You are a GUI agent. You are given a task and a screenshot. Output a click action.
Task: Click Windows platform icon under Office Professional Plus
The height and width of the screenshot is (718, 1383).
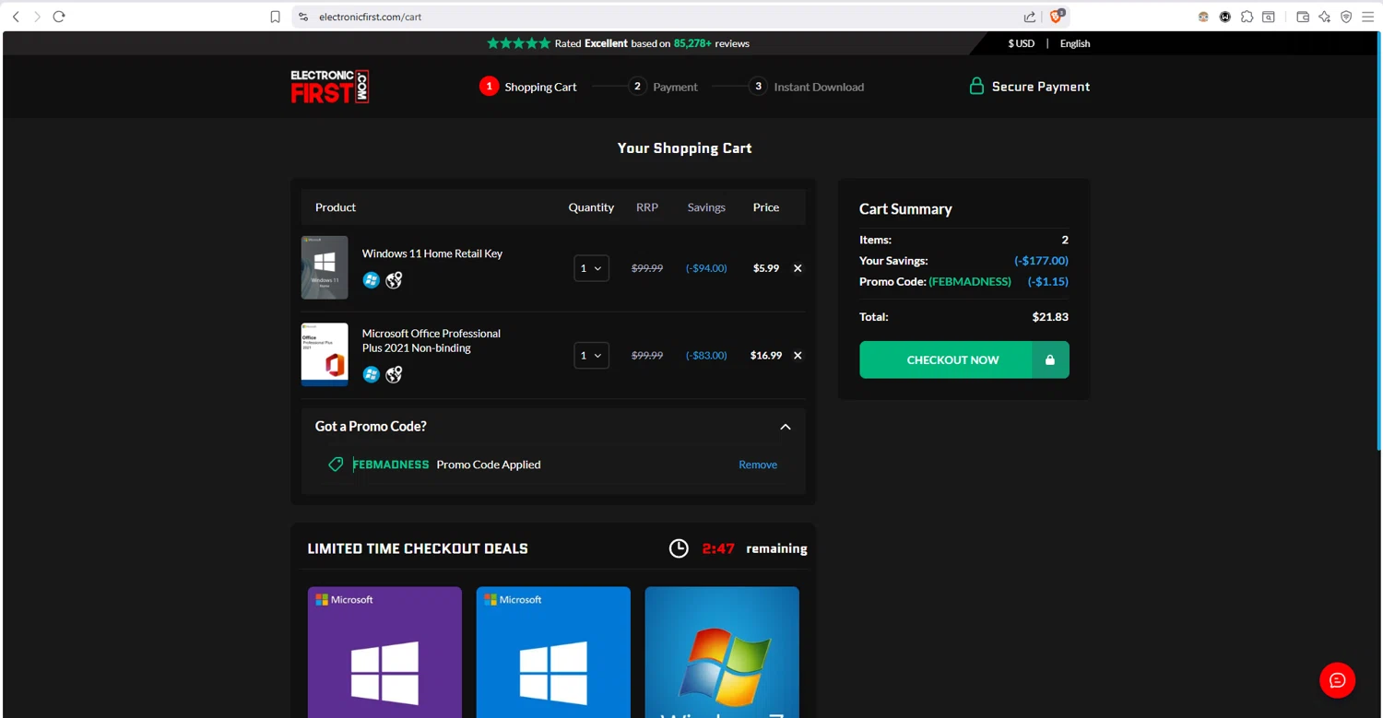[x=371, y=374]
